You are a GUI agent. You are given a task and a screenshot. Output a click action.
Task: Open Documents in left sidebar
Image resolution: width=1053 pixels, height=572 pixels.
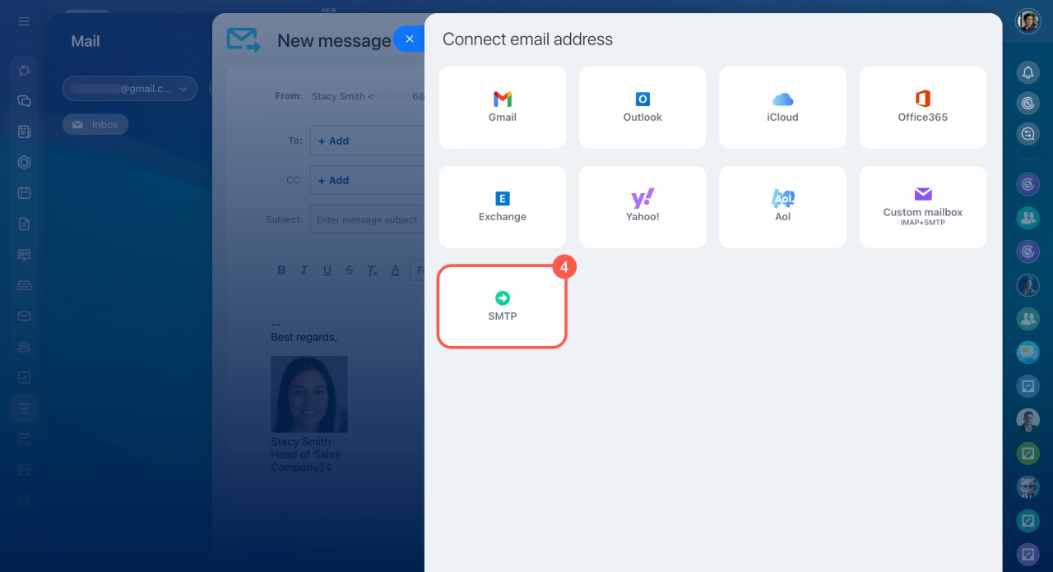click(x=24, y=224)
